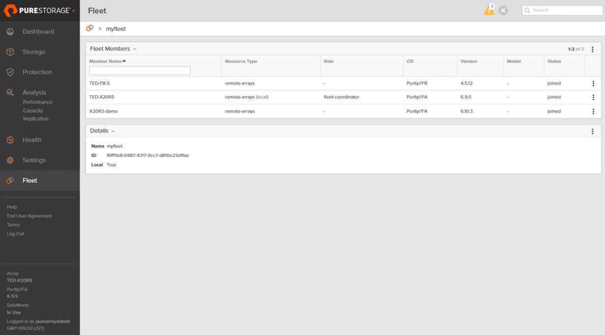
Task: Select Replication under Analysis
Action: pyautogui.click(x=36, y=119)
